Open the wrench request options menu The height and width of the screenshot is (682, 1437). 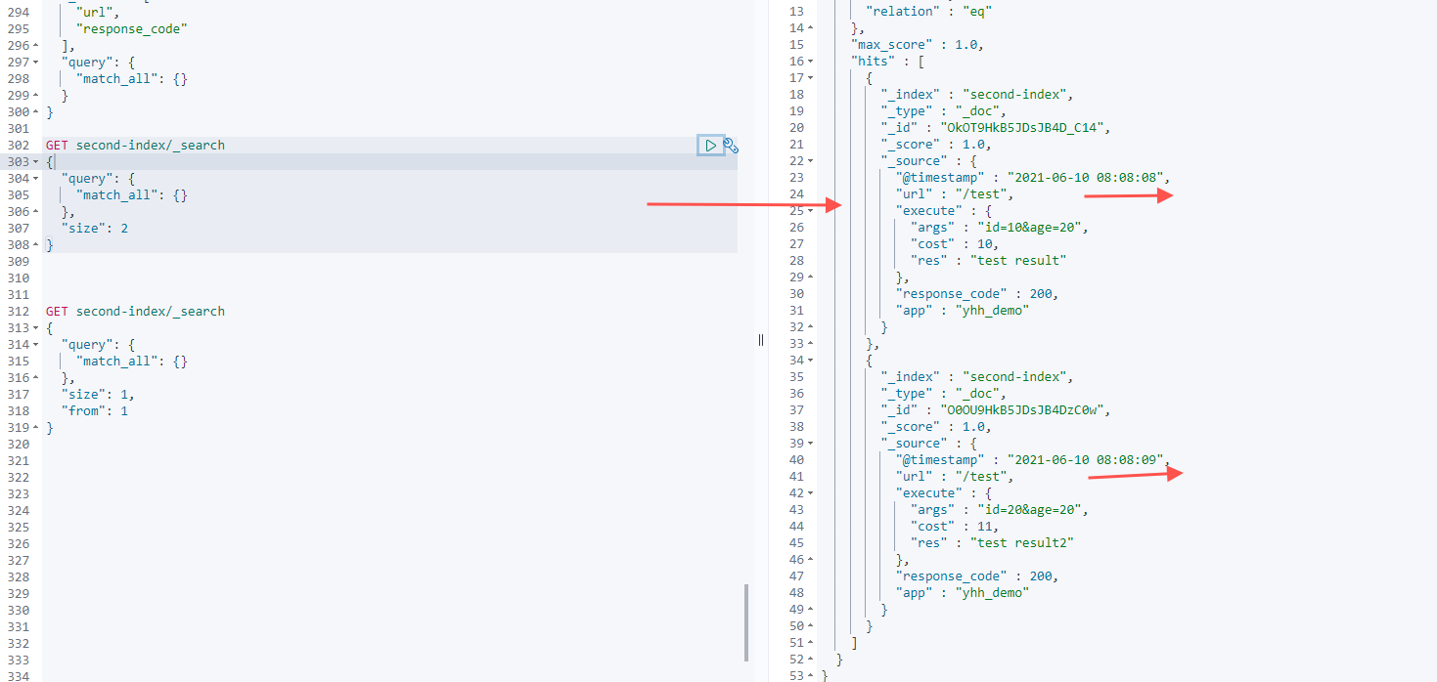(730, 146)
